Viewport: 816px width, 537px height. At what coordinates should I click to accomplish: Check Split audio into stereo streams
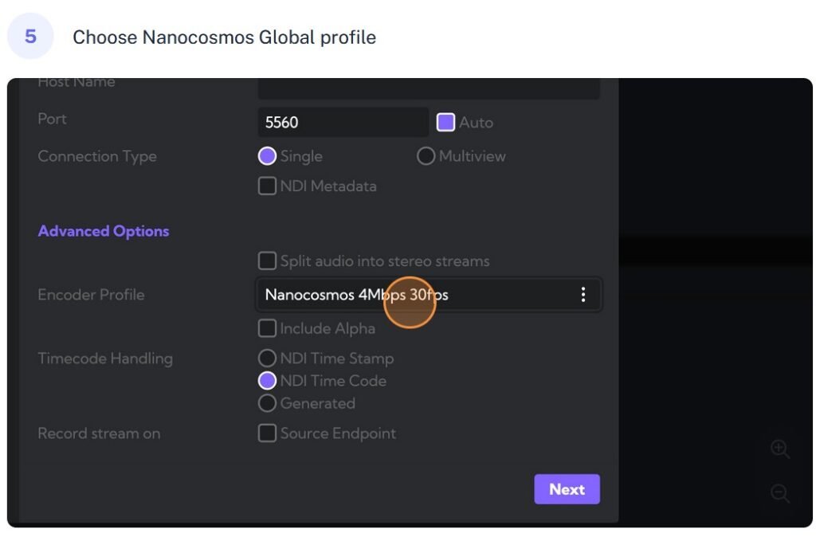tap(267, 261)
